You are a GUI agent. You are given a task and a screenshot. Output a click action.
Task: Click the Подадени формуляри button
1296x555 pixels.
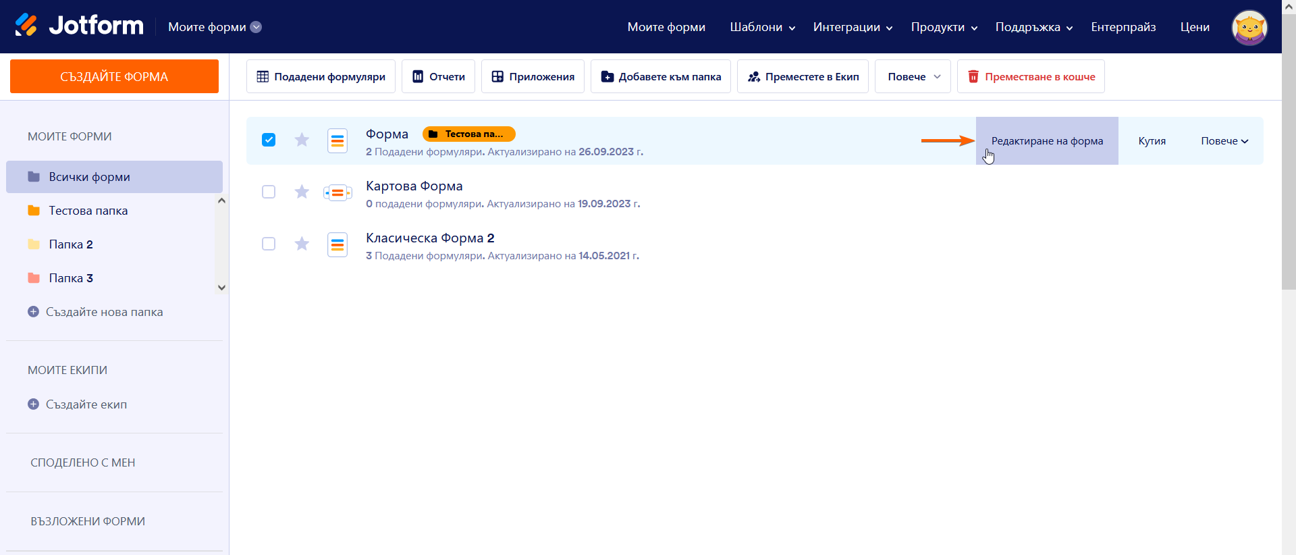[321, 76]
